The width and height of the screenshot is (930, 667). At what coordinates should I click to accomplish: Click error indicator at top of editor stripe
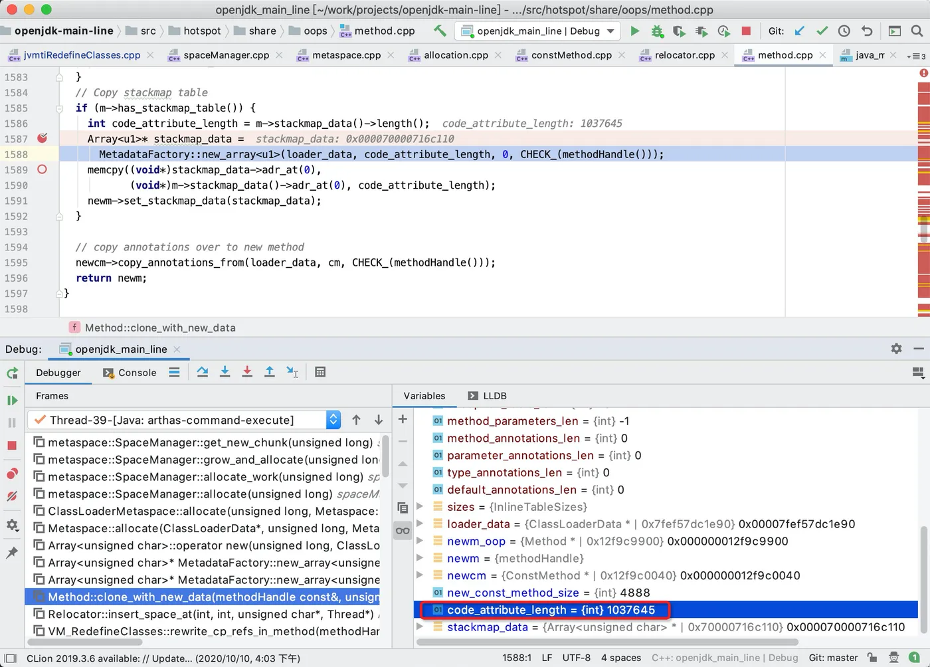[x=923, y=73]
